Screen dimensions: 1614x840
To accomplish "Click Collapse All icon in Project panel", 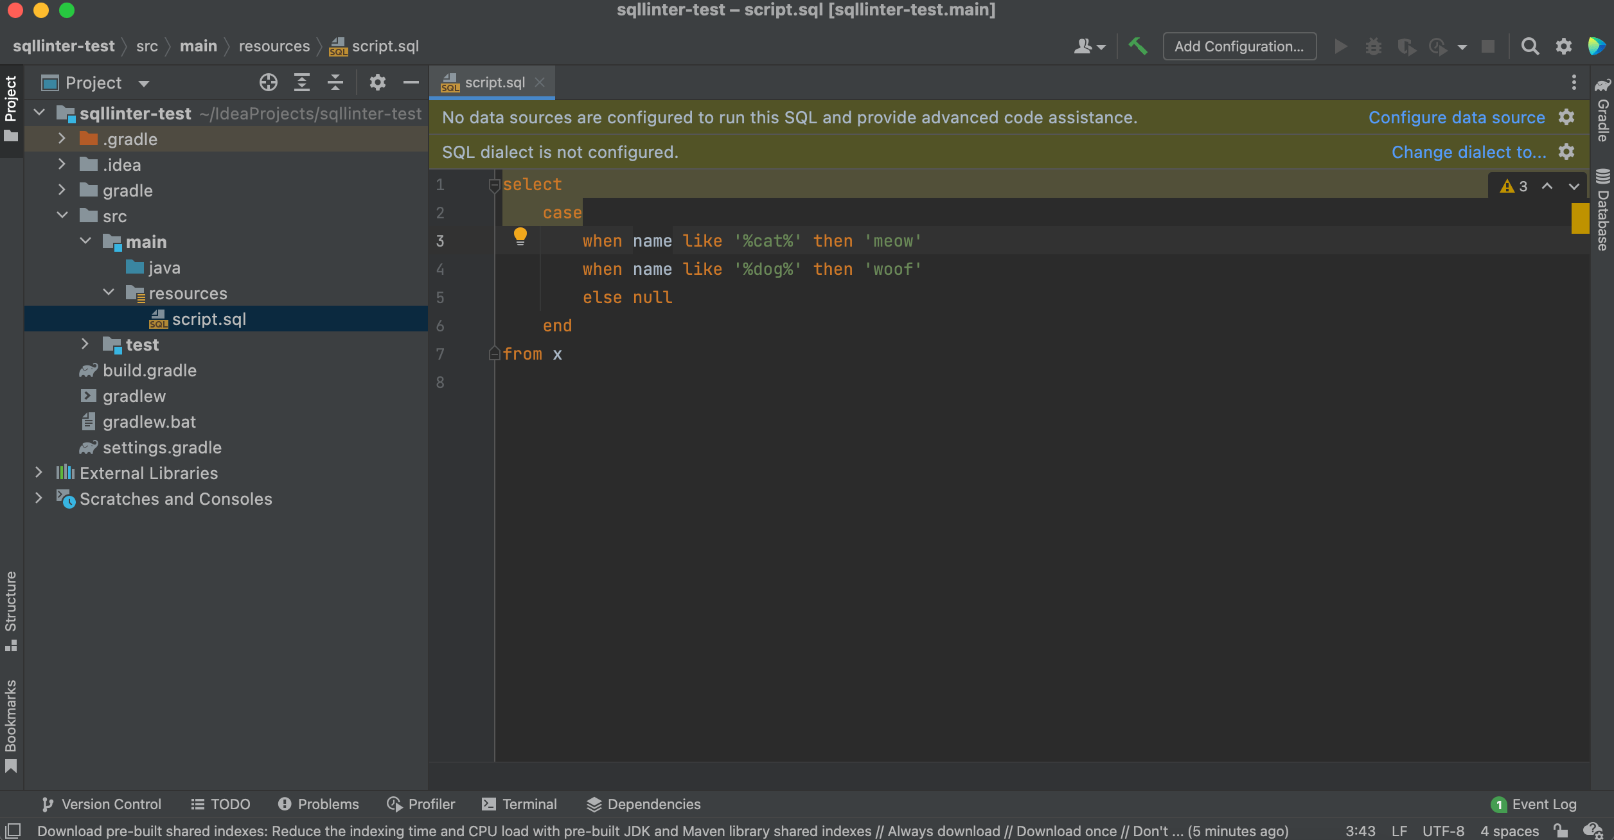I will pos(335,82).
